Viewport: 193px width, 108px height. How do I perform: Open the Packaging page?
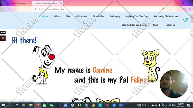click(x=115, y=16)
